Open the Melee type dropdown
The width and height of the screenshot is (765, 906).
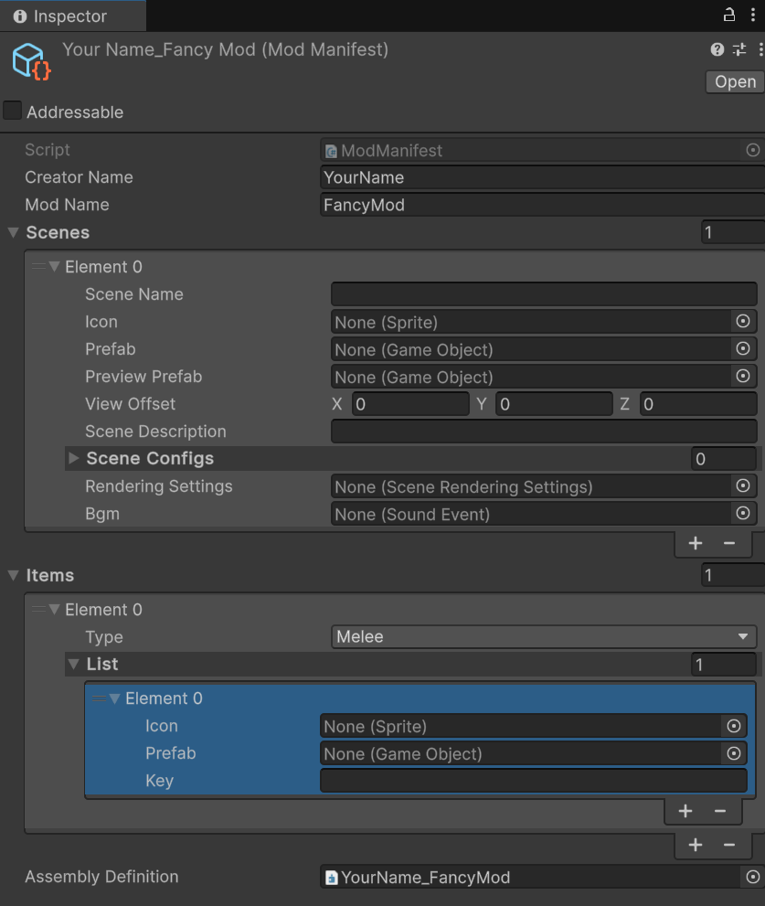[x=544, y=636]
